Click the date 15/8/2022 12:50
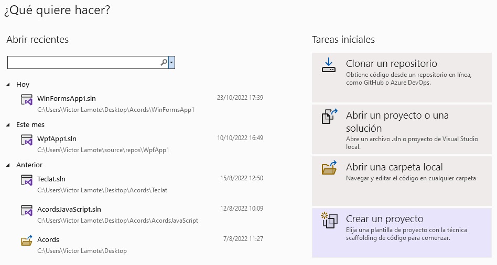Viewport: 497px width, 265px height. 242,178
